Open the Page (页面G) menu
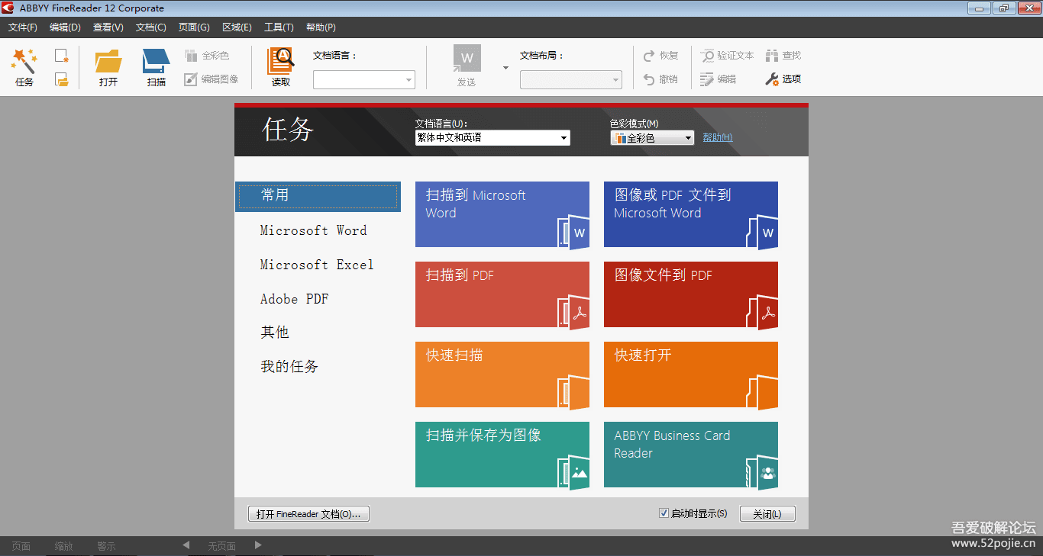 pyautogui.click(x=194, y=27)
